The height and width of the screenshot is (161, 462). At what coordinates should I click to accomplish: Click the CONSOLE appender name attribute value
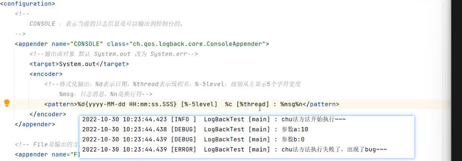[87, 44]
